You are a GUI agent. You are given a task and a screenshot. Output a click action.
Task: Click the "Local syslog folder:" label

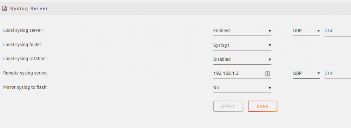(x=23, y=45)
